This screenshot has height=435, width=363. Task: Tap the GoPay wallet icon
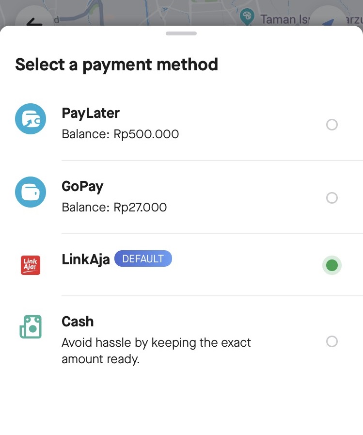[x=31, y=192]
